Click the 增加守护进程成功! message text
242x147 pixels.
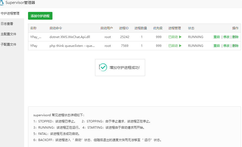coord(125,68)
